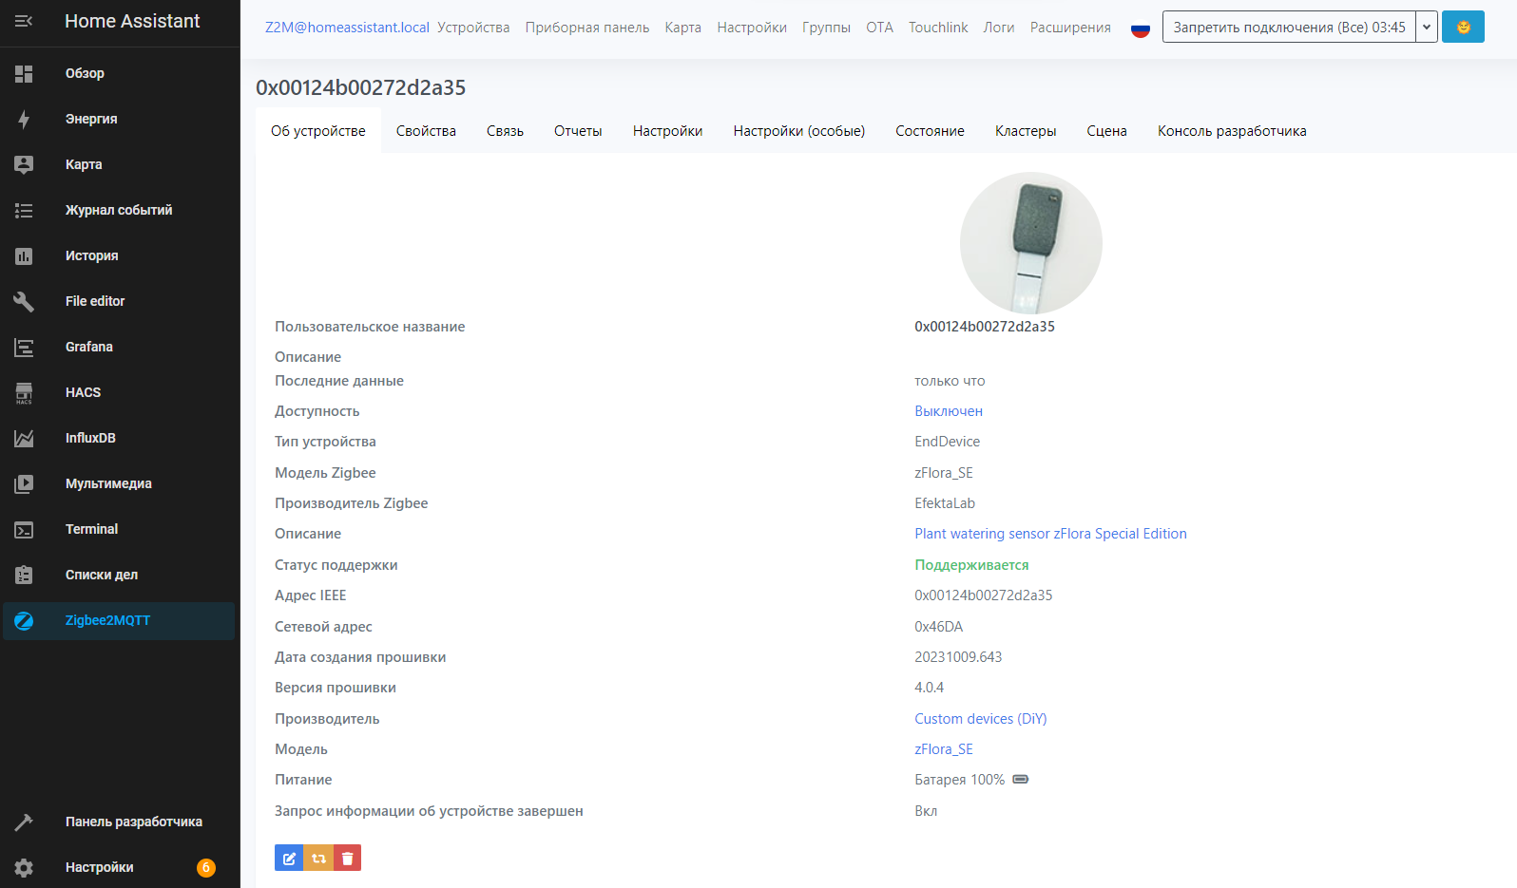Open HACS from the sidebar
1517x888 pixels.
pos(83,392)
